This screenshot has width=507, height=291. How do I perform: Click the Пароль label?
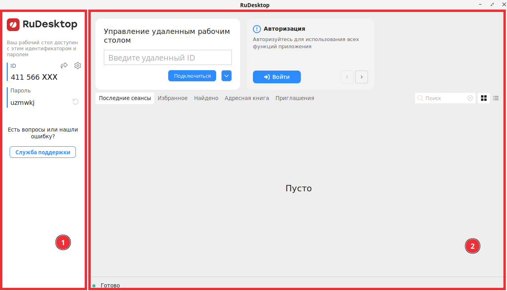coord(20,90)
